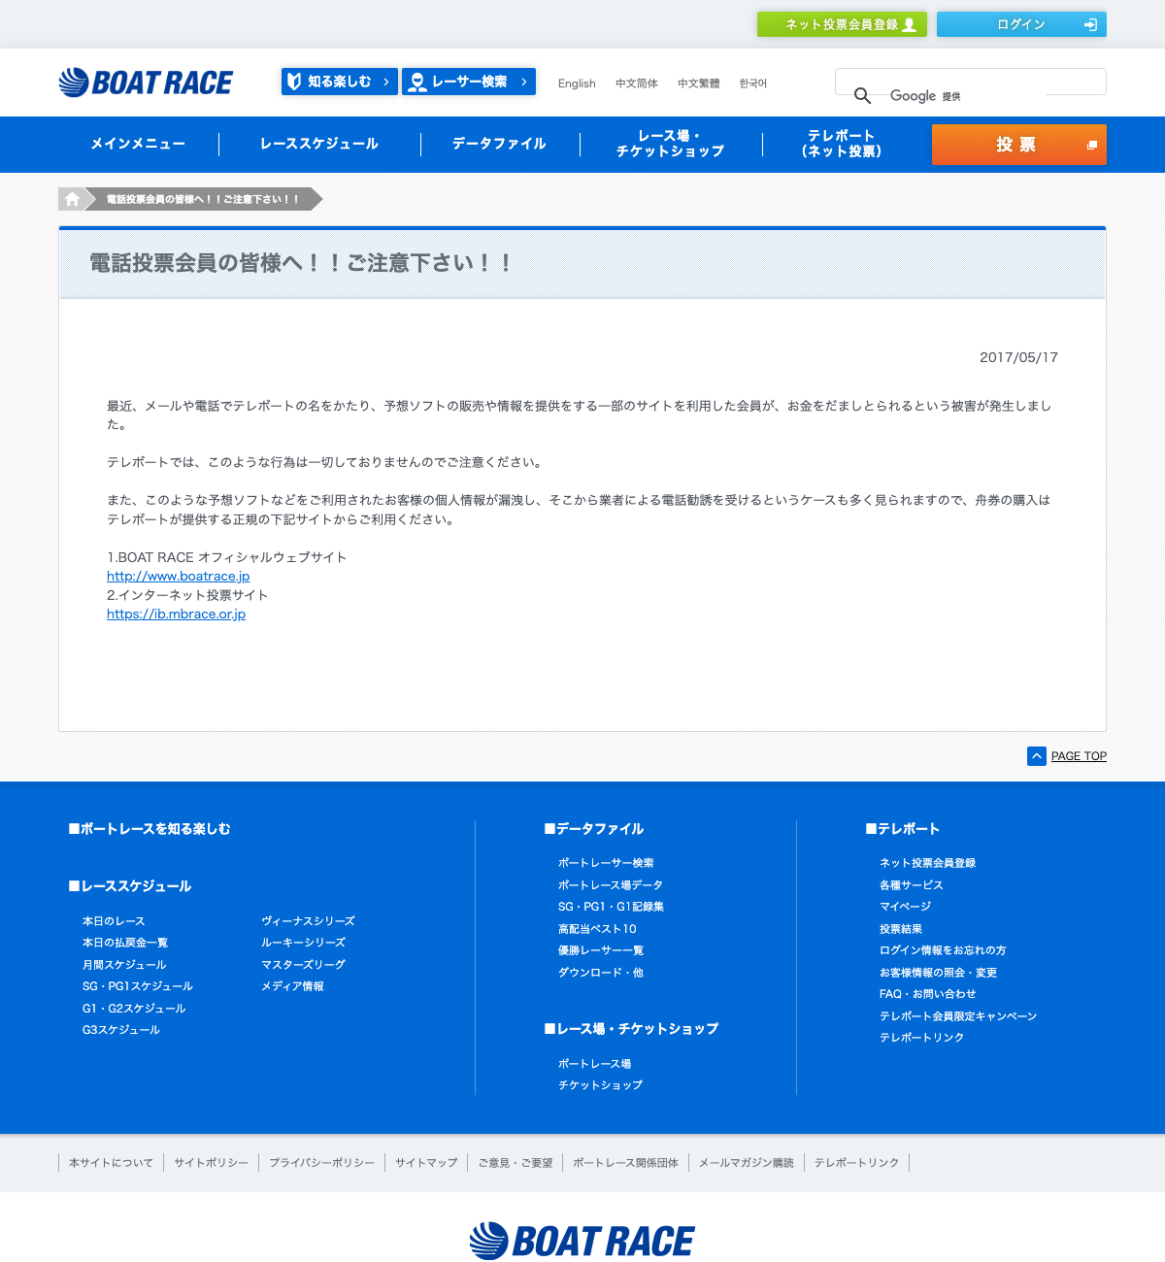Viewport: 1165px width, 1262px height.
Task: Open レーススケジュール nav item
Action: coord(319,144)
